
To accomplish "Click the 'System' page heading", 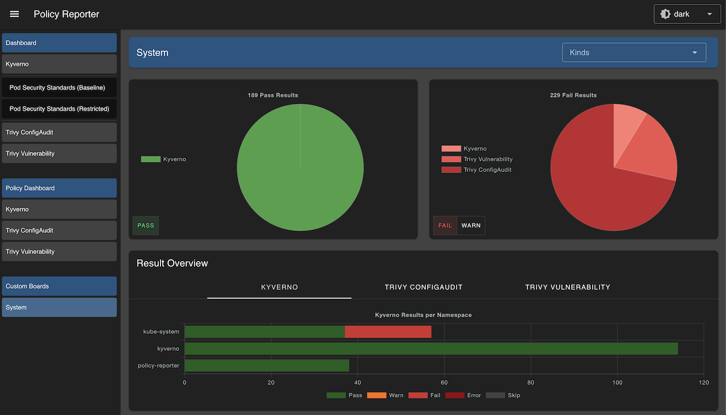I will (153, 53).
